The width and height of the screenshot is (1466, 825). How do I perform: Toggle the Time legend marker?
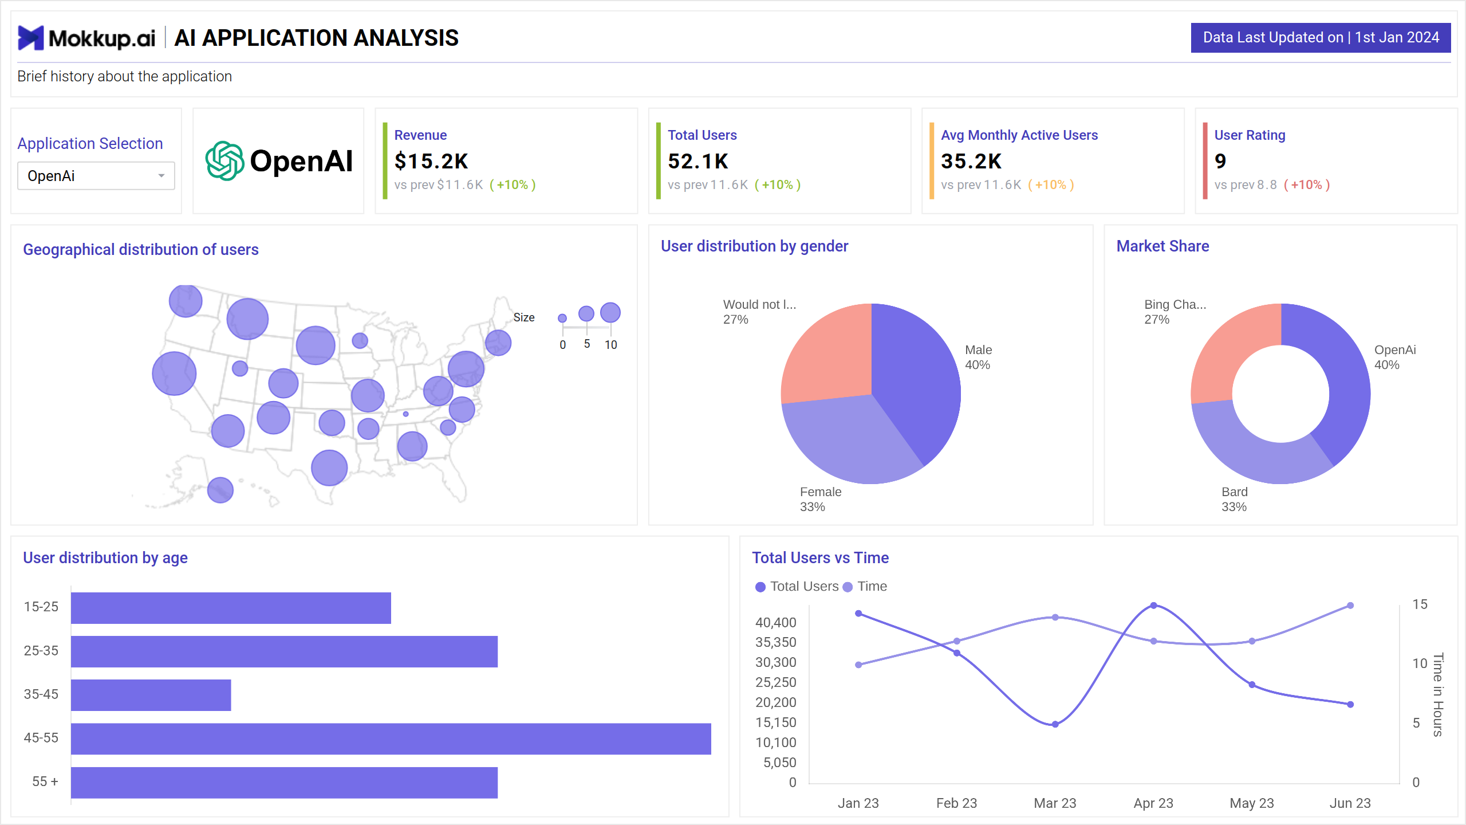pyautogui.click(x=848, y=587)
